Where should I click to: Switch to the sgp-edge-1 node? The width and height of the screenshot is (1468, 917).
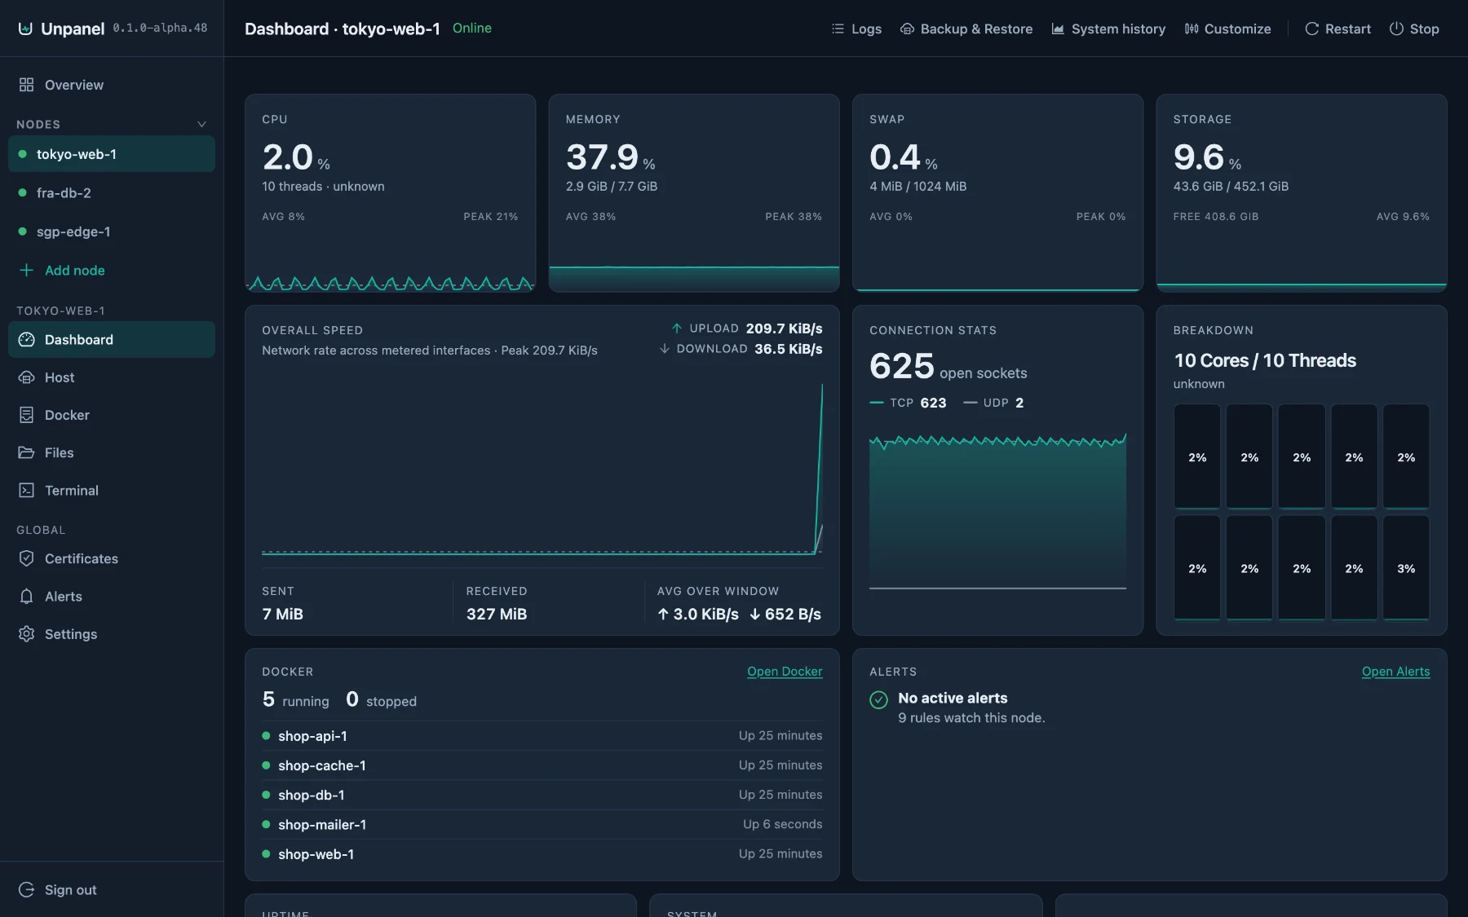[x=112, y=231]
